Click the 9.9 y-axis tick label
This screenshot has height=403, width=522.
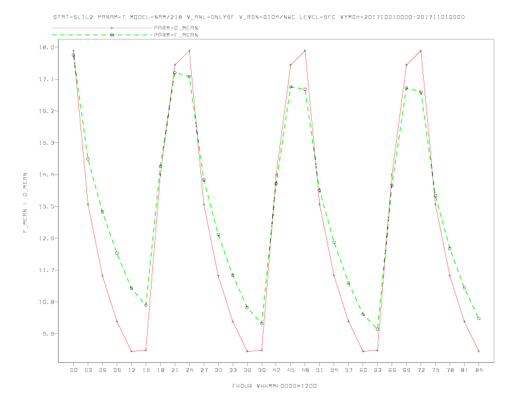pyautogui.click(x=48, y=334)
